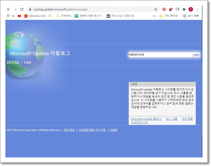The height and width of the screenshot is (166, 211).
Task: Open the YouTube bookmark icon
Action: [x=19, y=16]
